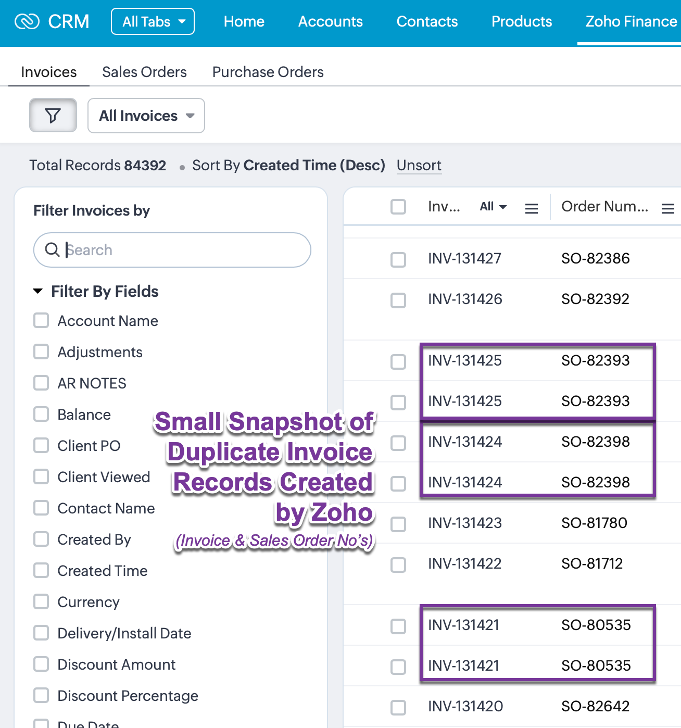The image size is (681, 728).
Task: Switch to the Sales Orders subtab
Action: tap(144, 72)
